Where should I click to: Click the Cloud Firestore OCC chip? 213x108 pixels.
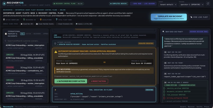(x=64, y=24)
